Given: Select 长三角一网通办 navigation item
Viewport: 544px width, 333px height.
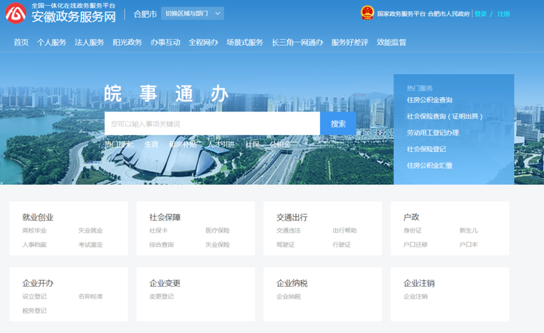Looking at the screenshot, I should pyautogui.click(x=297, y=42).
